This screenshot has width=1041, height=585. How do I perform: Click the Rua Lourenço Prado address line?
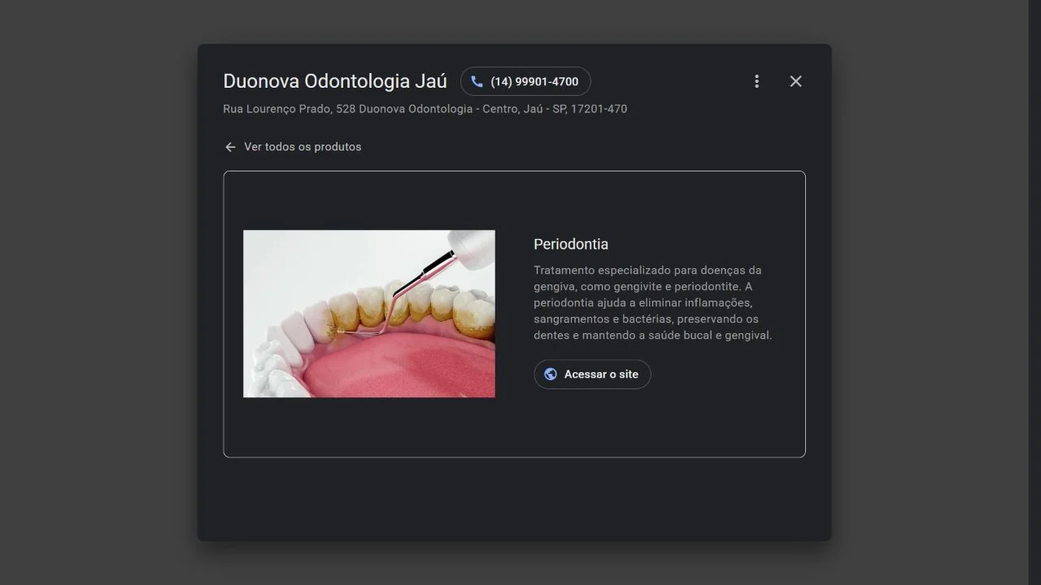pos(425,109)
